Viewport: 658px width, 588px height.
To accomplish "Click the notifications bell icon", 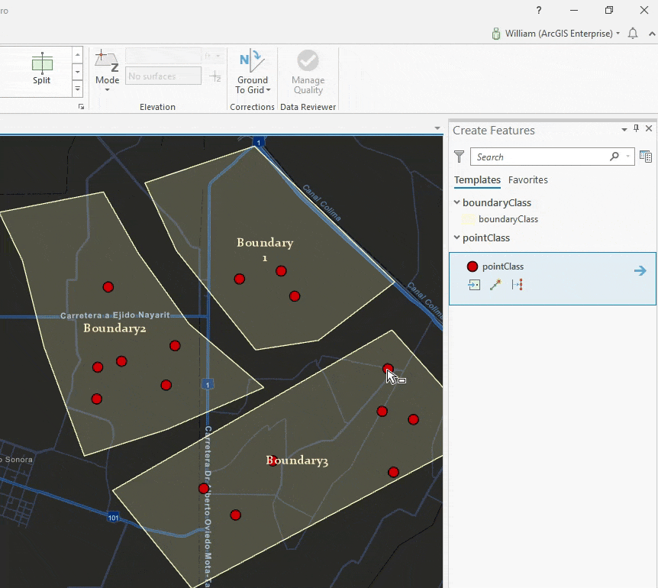I will [632, 34].
